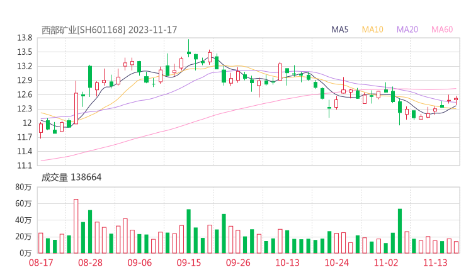Toggle the MA5 legend entry
466x277 pixels.
(x=340, y=30)
